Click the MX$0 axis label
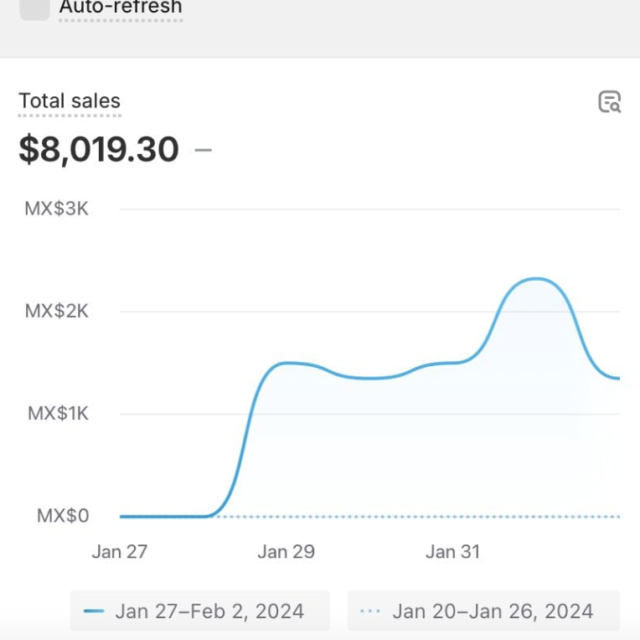The height and width of the screenshot is (640, 640). (63, 516)
